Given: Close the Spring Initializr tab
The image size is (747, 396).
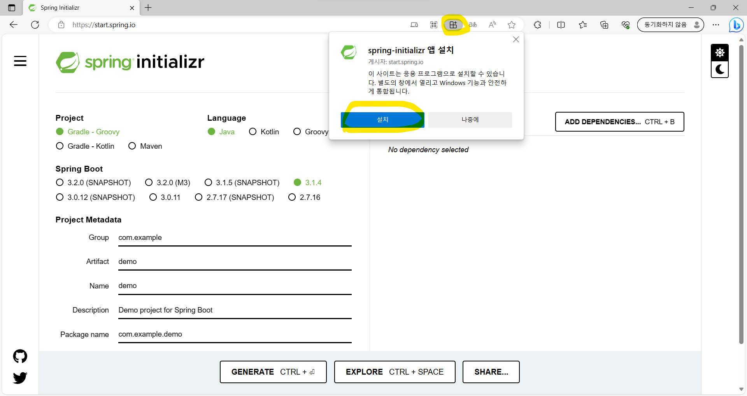Looking at the screenshot, I should coord(132,8).
